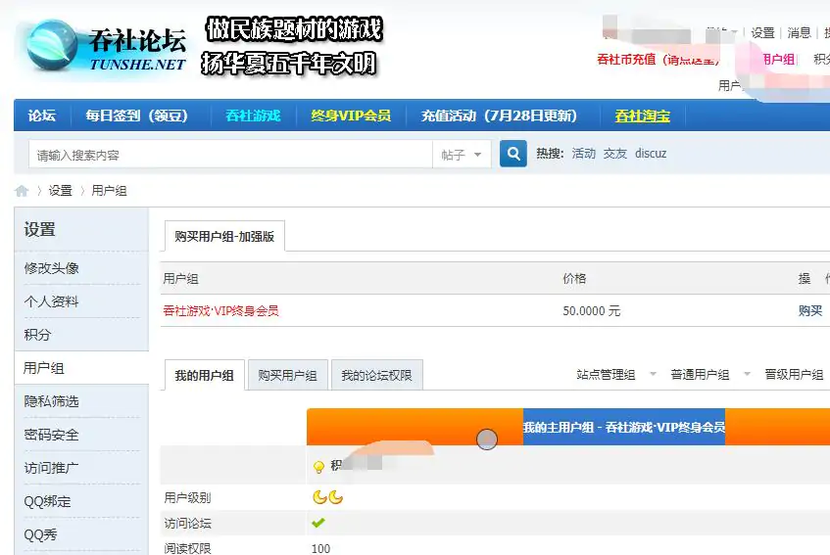Click 我的主用户组 banner text

click(x=624, y=427)
